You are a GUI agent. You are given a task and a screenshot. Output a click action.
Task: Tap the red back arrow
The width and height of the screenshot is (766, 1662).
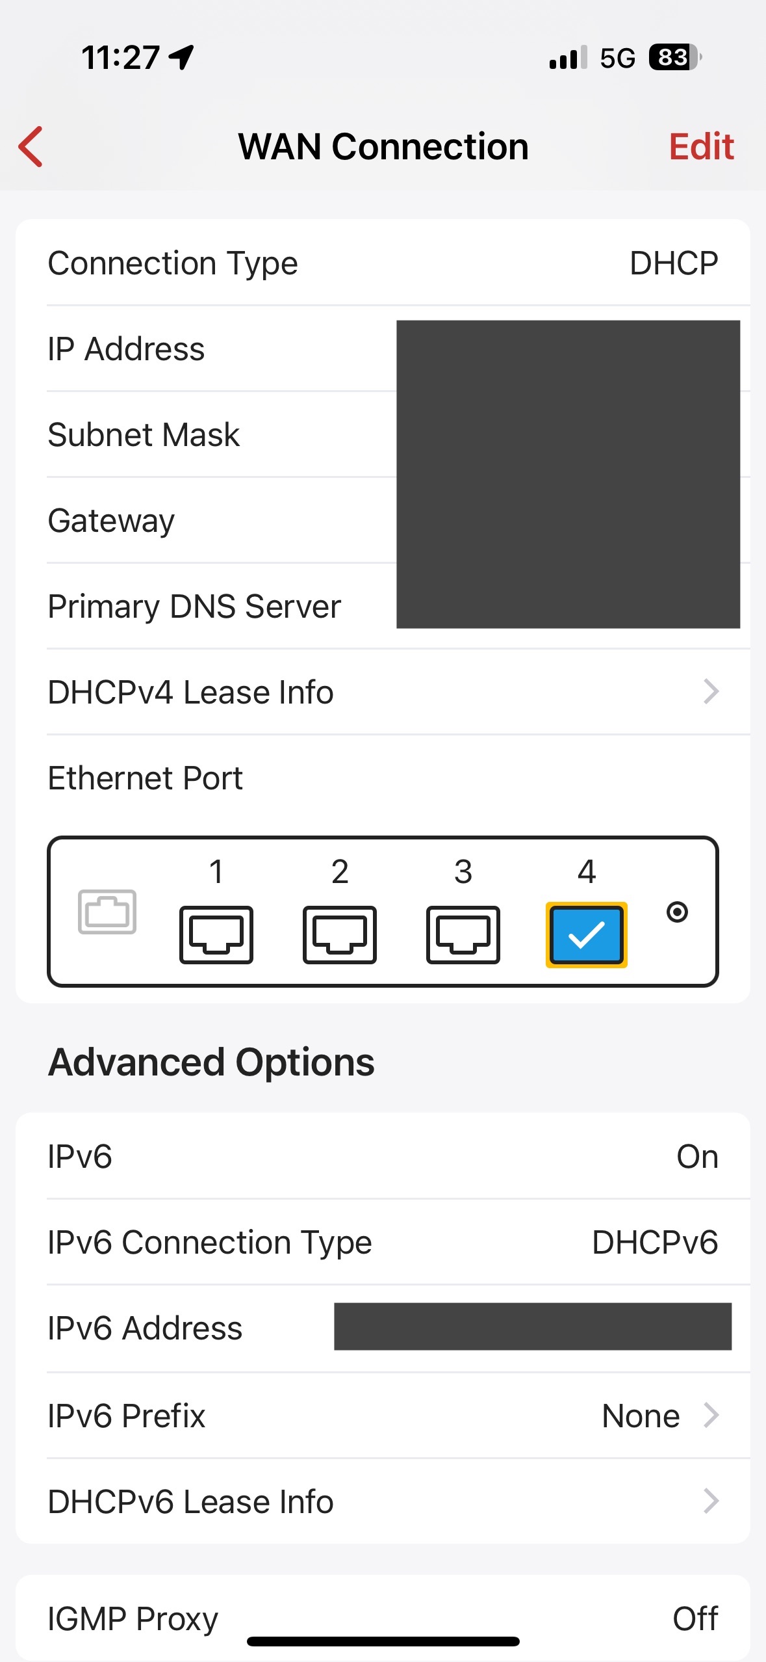pos(31,146)
